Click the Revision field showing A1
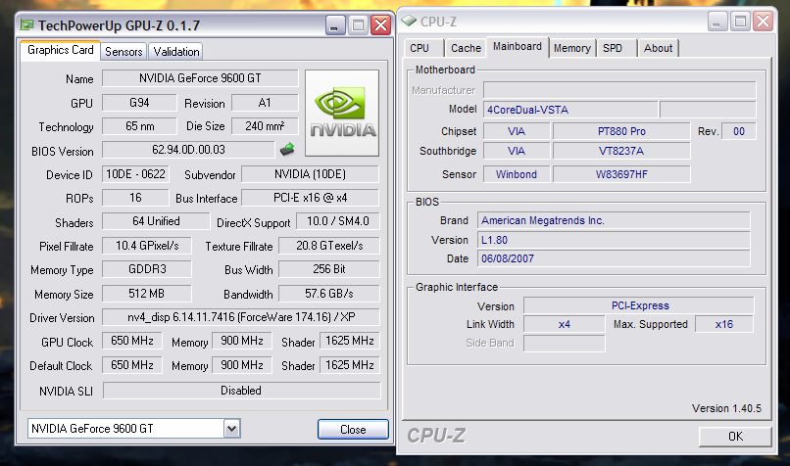The width and height of the screenshot is (790, 466). coord(265,103)
